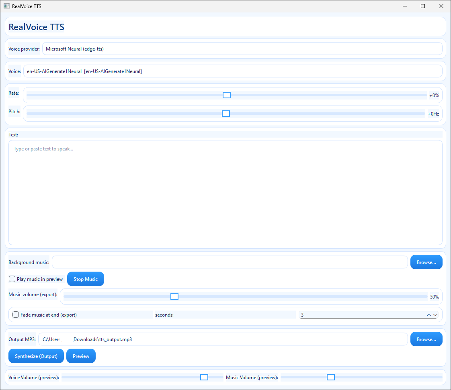This screenshot has height=390, width=451.
Task: Click the +0% rate value label
Action: [434, 95]
